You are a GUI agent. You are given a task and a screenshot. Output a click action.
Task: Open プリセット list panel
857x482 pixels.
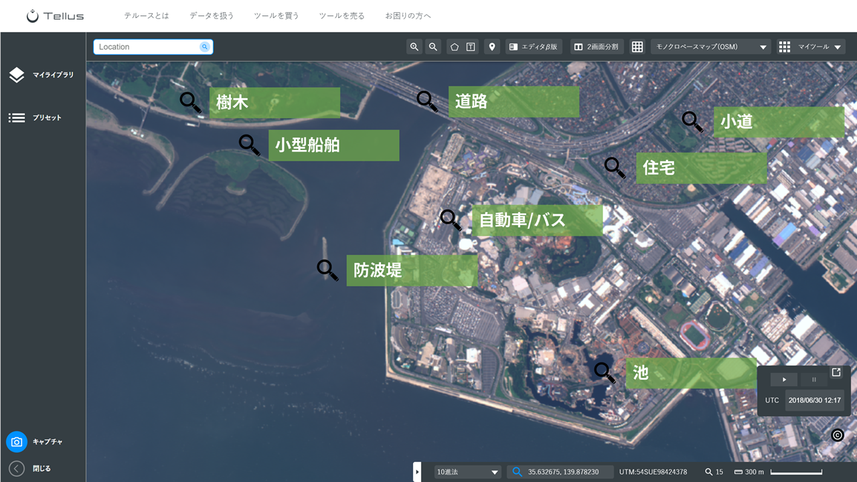35,118
